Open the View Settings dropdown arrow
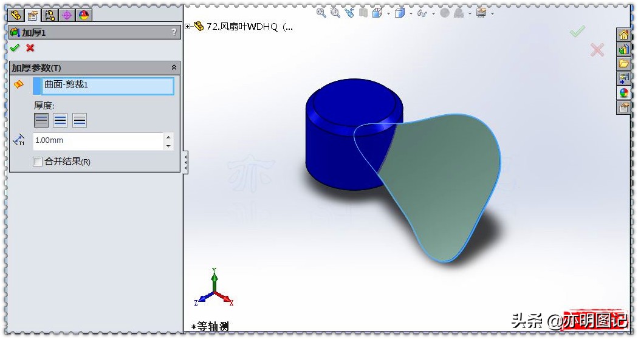 click(x=492, y=13)
